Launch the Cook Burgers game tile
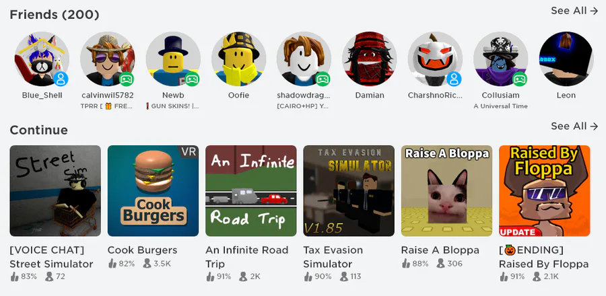The height and width of the screenshot is (296, 606). pyautogui.click(x=153, y=190)
